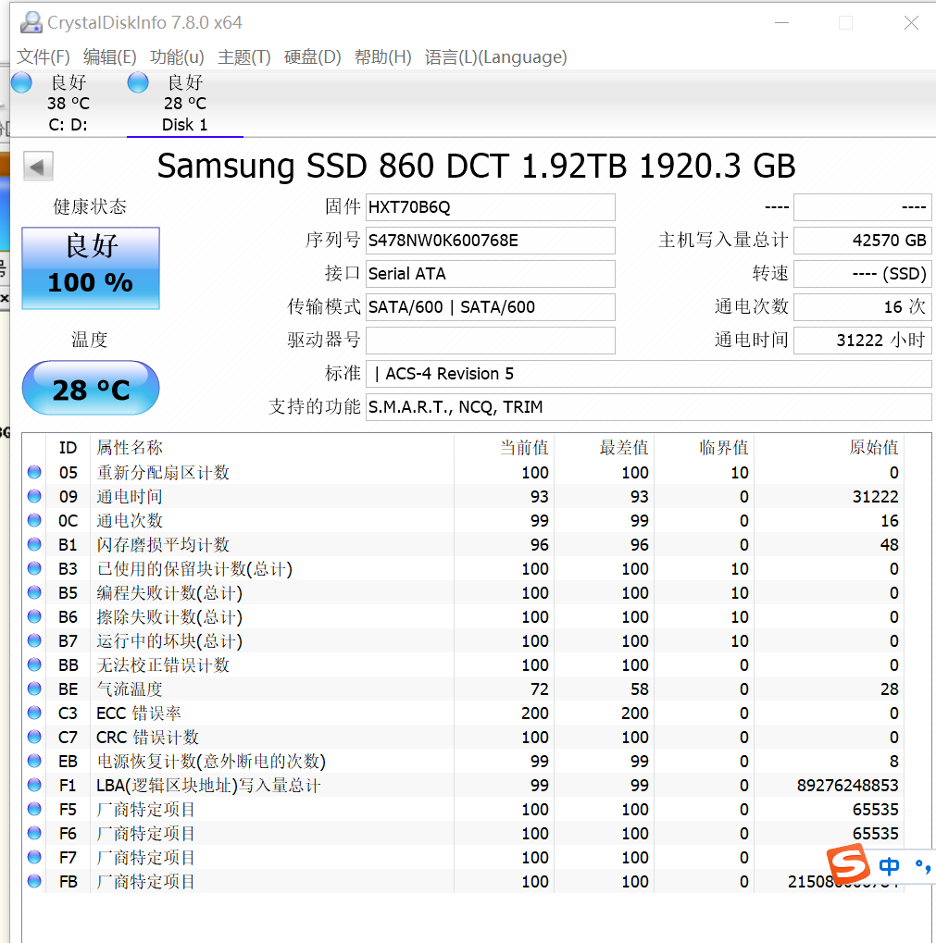Screen dimensions: 936x943
Task: Click the blue status orb for C: D:
Action: pos(21,82)
